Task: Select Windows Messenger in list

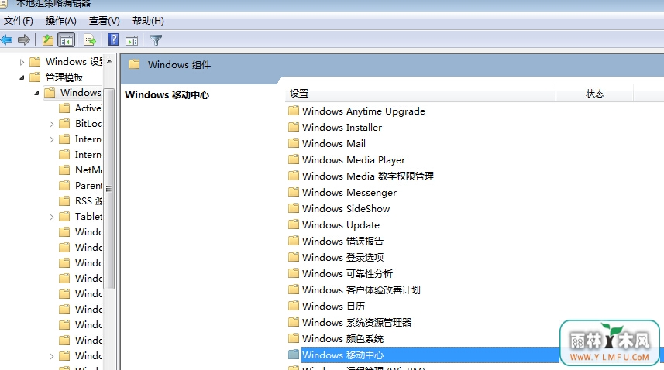Action: [349, 192]
